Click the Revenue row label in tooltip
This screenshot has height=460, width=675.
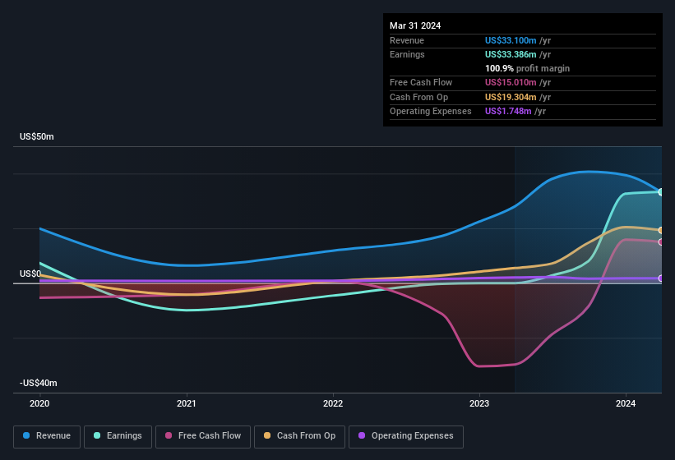point(407,40)
